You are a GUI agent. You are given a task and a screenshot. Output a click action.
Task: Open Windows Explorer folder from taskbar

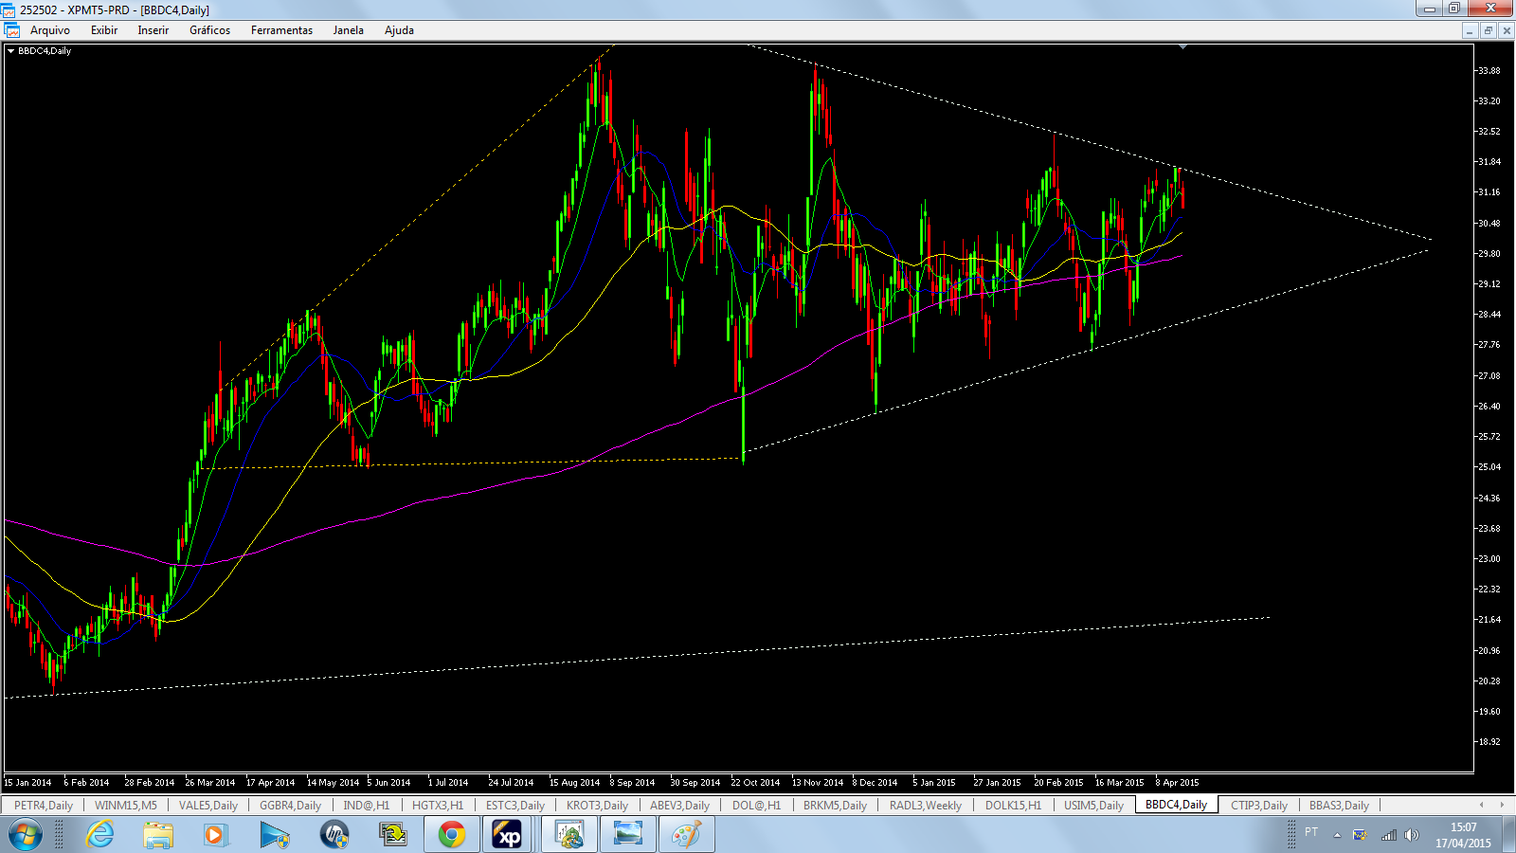[158, 835]
